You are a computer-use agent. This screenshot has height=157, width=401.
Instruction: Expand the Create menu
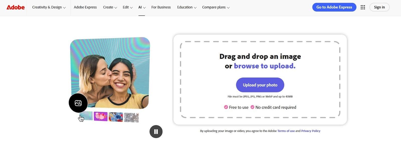pos(110,7)
